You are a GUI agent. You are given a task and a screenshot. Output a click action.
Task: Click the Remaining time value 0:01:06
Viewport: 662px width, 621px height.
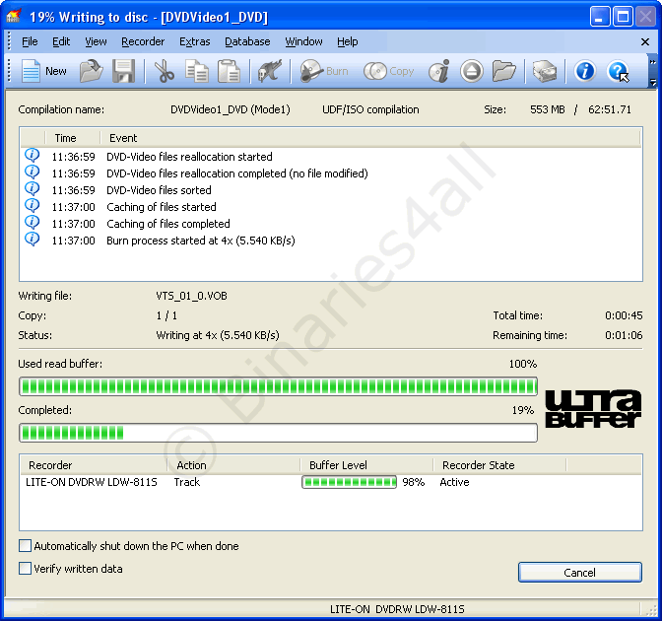(x=624, y=335)
